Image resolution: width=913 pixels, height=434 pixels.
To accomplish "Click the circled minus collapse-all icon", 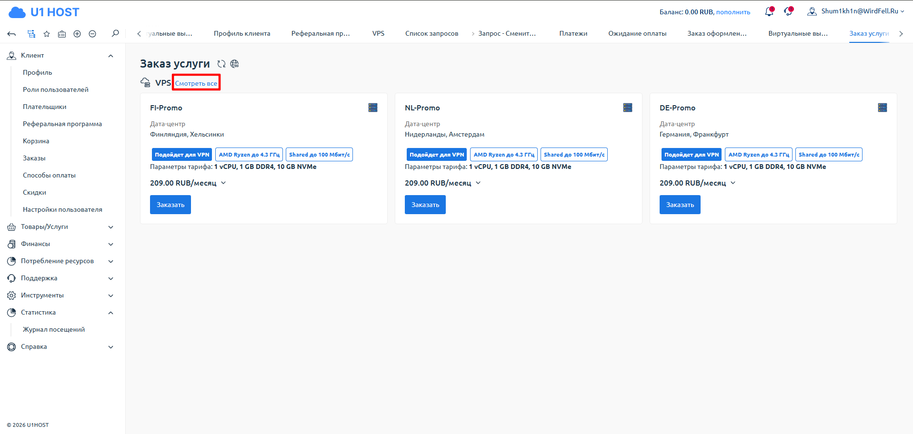I will pyautogui.click(x=92, y=34).
